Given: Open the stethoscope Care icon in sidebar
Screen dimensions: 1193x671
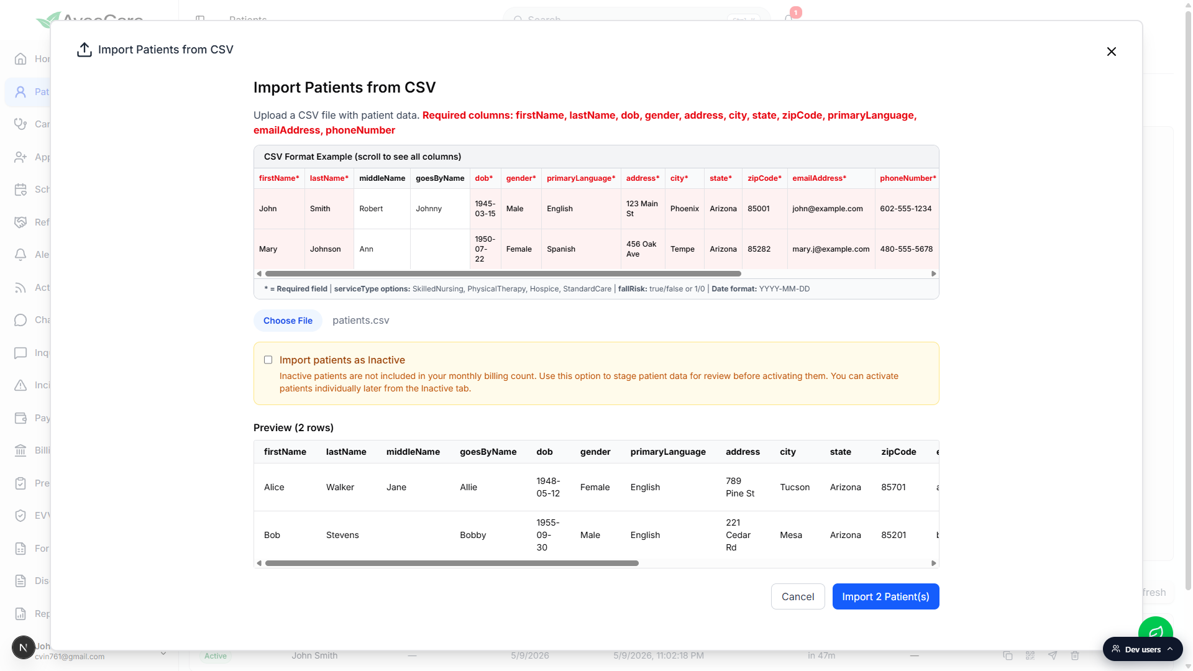Looking at the screenshot, I should pyautogui.click(x=21, y=124).
